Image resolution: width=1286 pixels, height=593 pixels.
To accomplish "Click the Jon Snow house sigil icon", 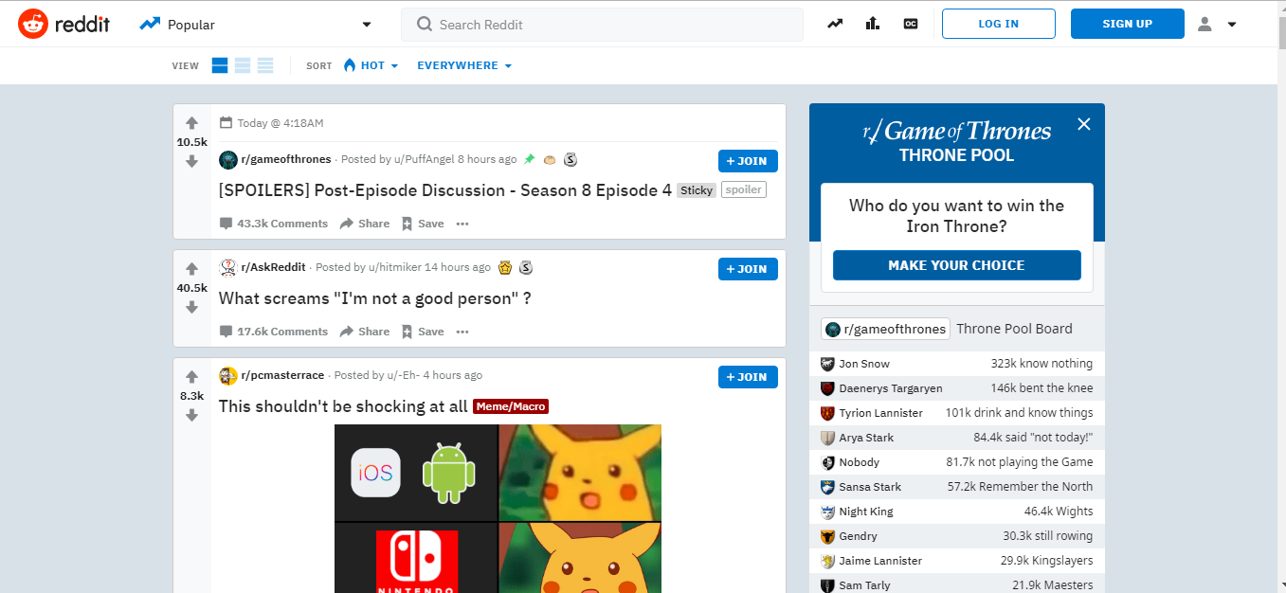I will point(827,364).
